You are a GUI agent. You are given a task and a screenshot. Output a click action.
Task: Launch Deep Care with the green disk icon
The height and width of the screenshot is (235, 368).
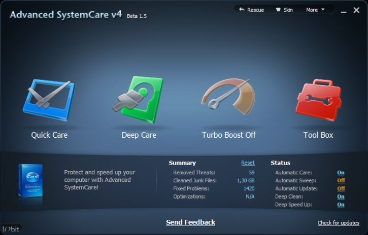138,100
